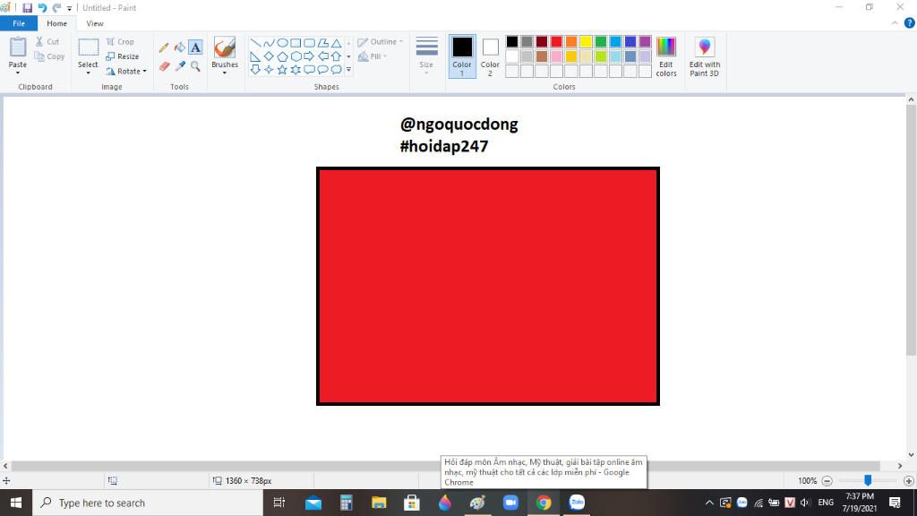The width and height of the screenshot is (917, 516).
Task: Click the Windows search box
Action: coord(148,503)
